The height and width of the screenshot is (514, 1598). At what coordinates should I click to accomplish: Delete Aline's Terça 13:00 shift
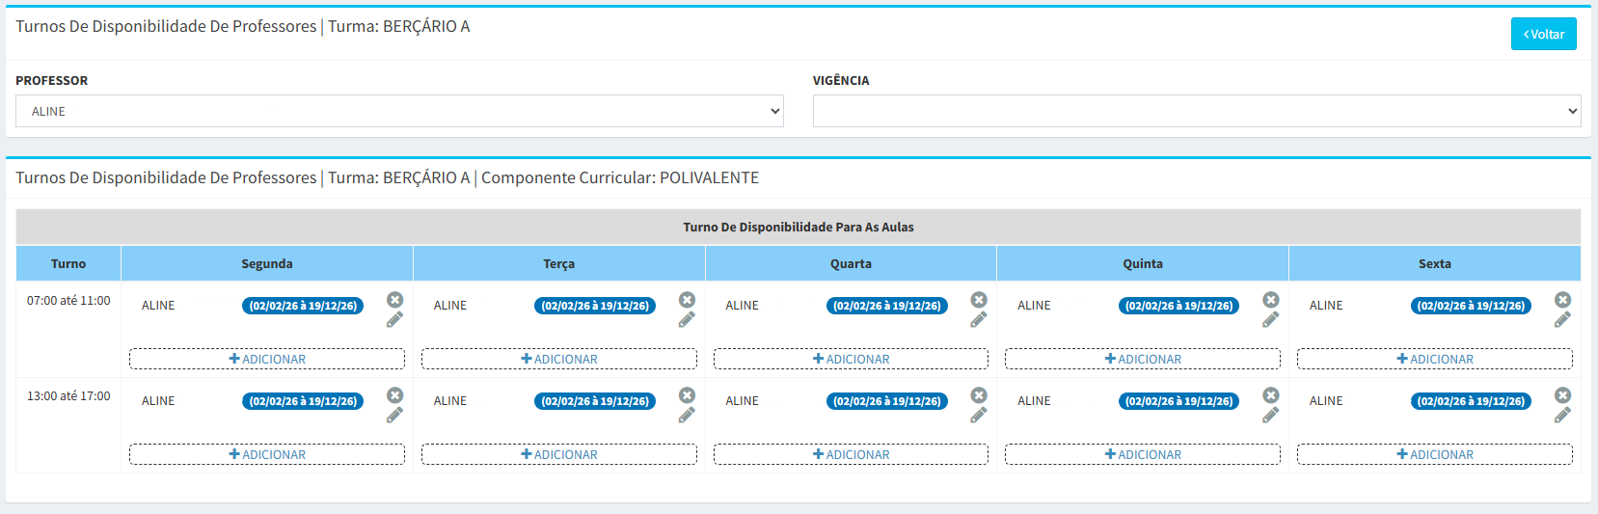click(x=687, y=395)
